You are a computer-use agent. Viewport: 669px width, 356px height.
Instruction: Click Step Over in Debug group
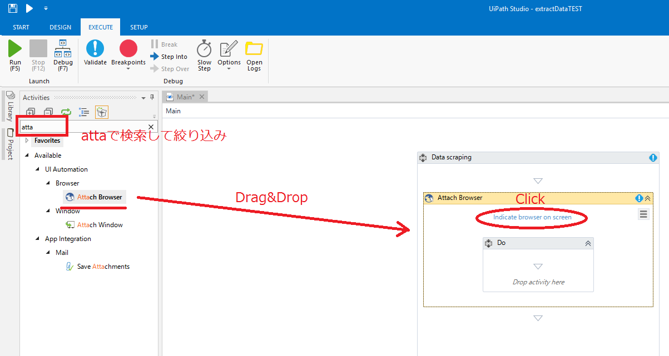[x=170, y=69]
